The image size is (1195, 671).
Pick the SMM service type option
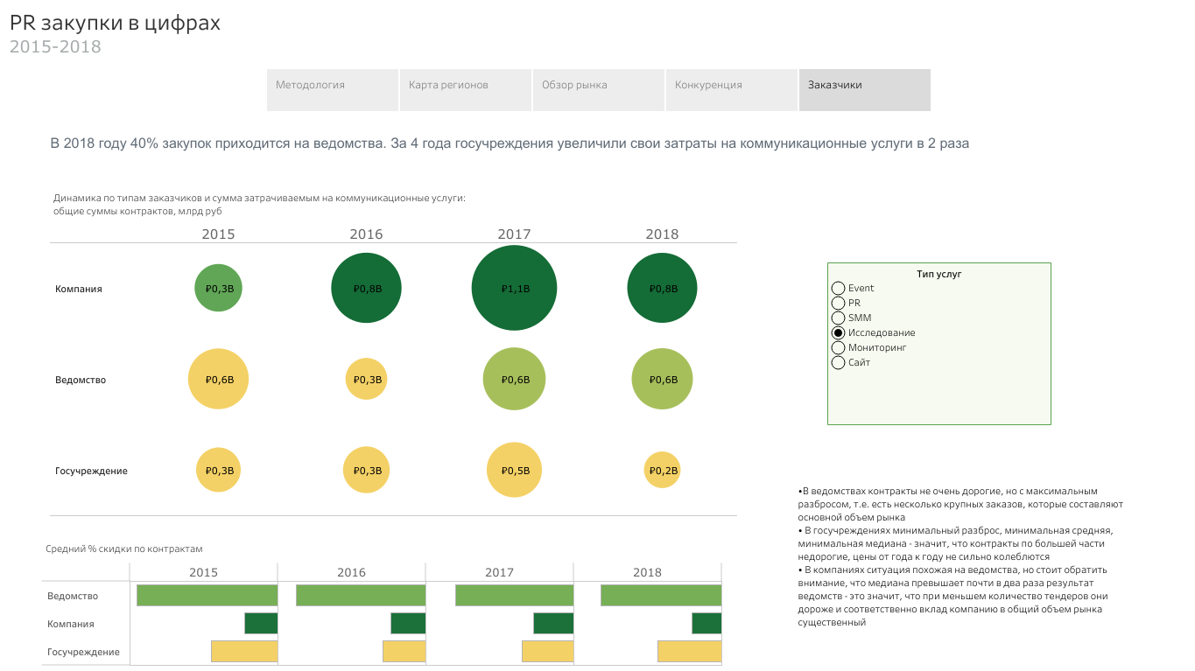pos(838,318)
